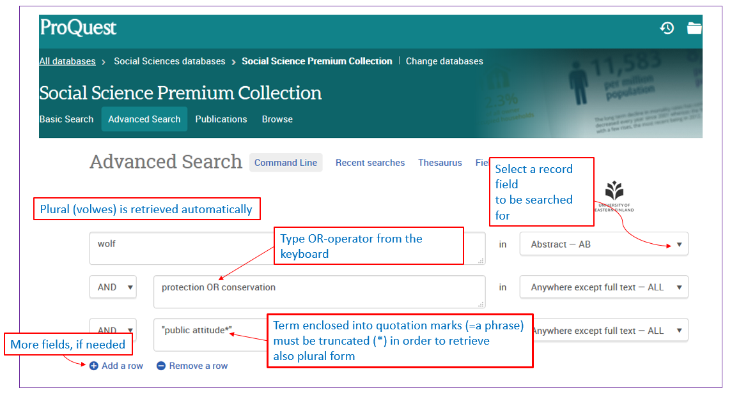Click Add a row link
The width and height of the screenshot is (732, 397).
point(122,366)
